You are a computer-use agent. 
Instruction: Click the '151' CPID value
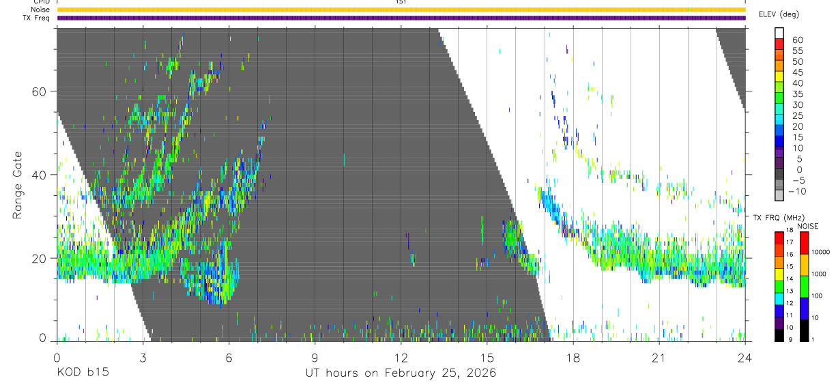click(401, 2)
